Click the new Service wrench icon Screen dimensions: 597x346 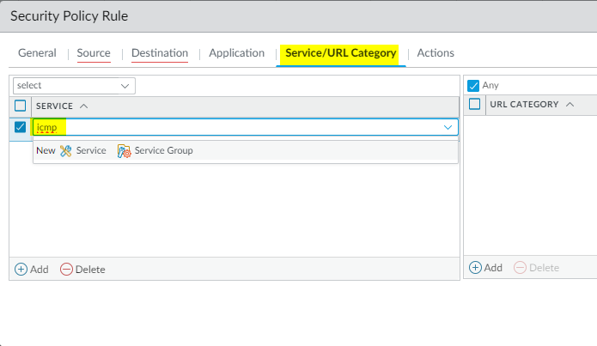point(66,150)
